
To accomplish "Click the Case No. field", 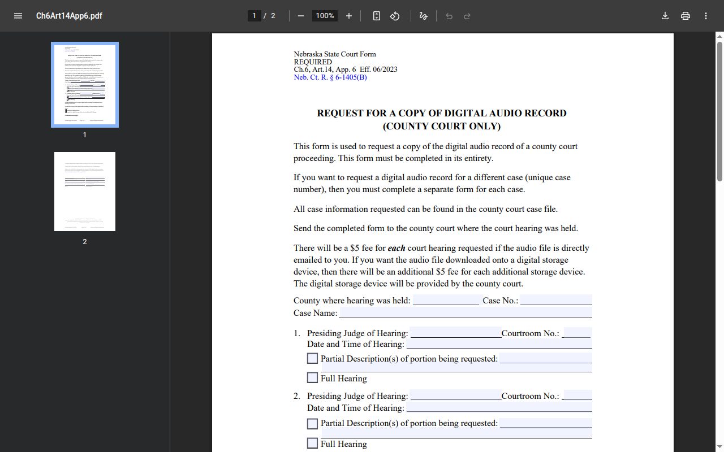I will coord(556,300).
